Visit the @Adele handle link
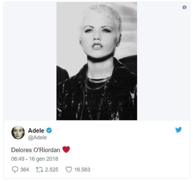Image resolution: width=193 pixels, height=181 pixels. [x=37, y=138]
